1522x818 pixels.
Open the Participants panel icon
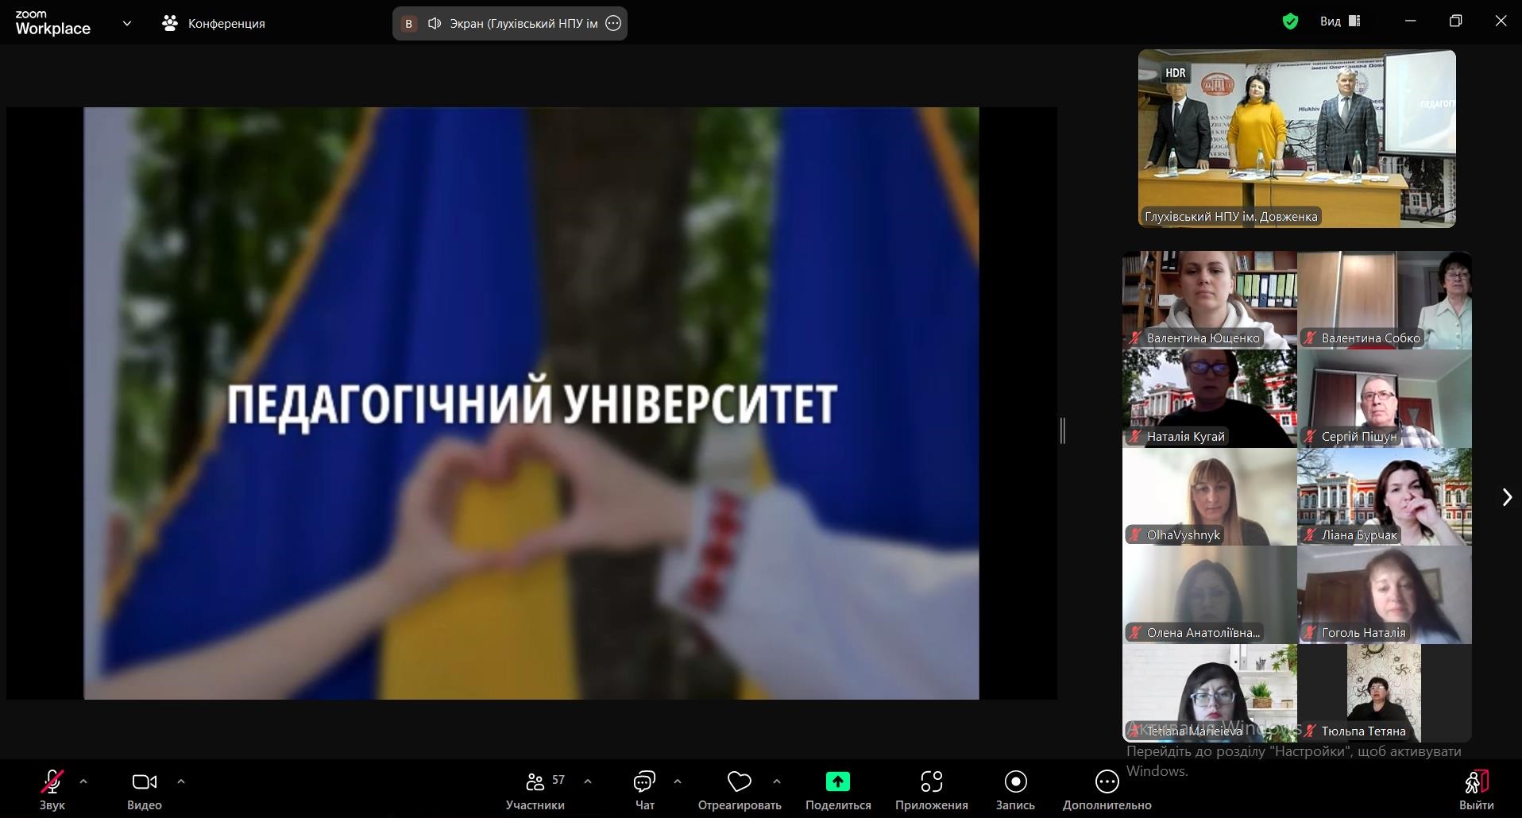(535, 782)
